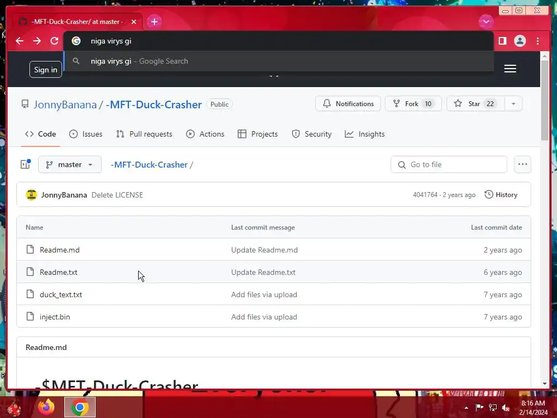Click the address bar with the 'niga virys gi' text
This screenshot has height=418, width=557.
[278, 41]
